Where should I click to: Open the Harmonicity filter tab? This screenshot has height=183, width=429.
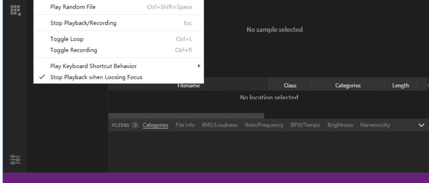point(375,125)
